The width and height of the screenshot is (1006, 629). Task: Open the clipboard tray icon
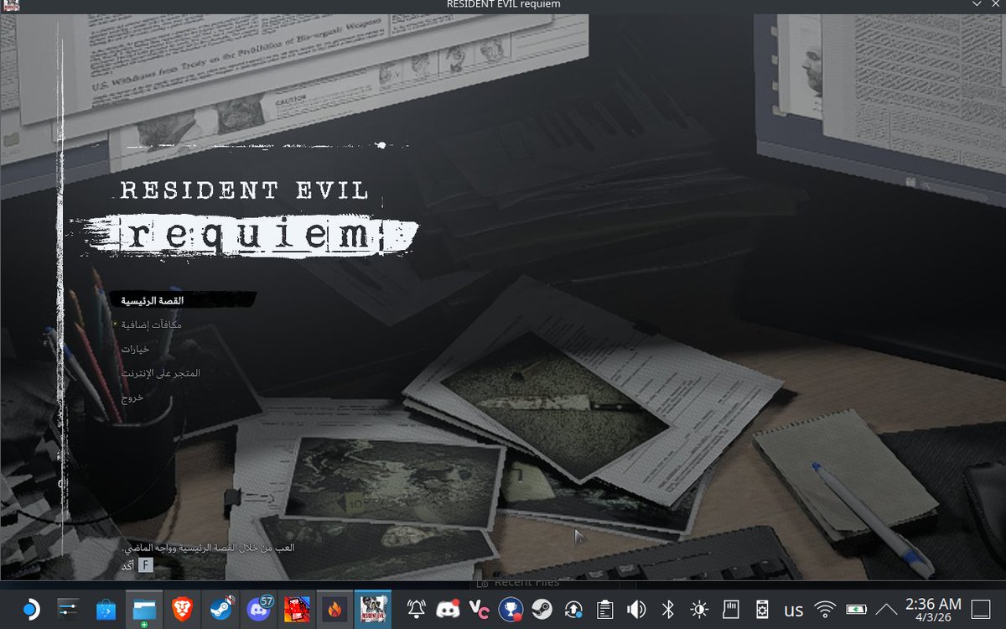[x=604, y=609]
